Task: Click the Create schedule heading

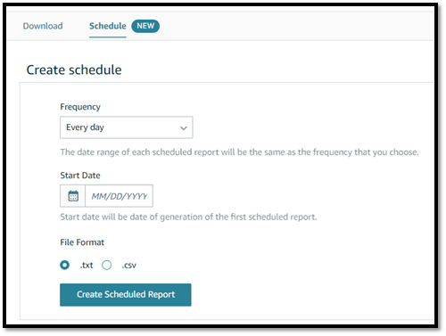Action: (x=74, y=70)
